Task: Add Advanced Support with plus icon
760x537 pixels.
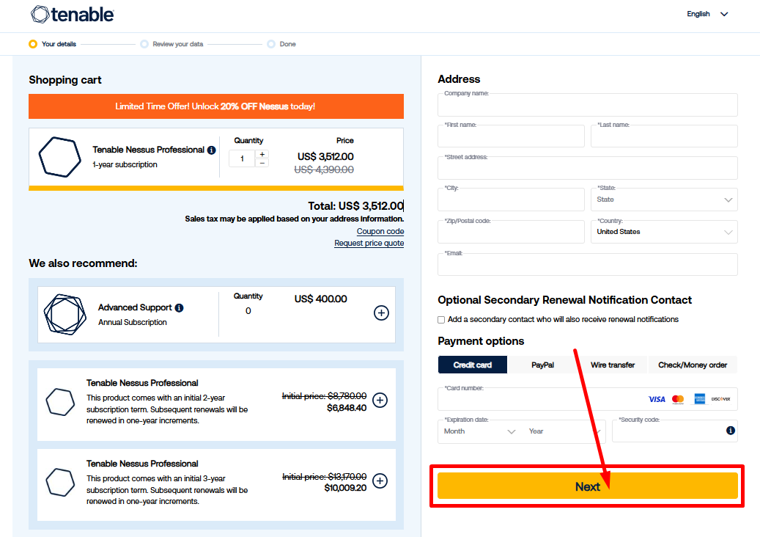Action: 381,313
